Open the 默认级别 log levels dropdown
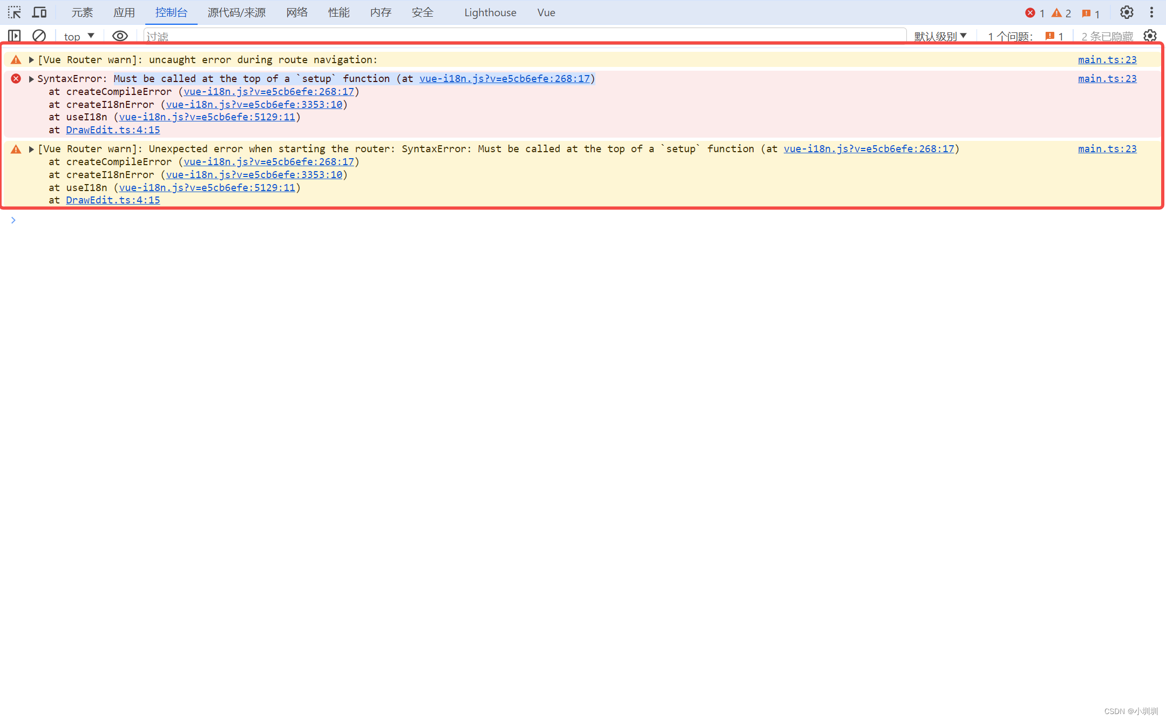Viewport: 1166px width, 720px height. pos(940,36)
